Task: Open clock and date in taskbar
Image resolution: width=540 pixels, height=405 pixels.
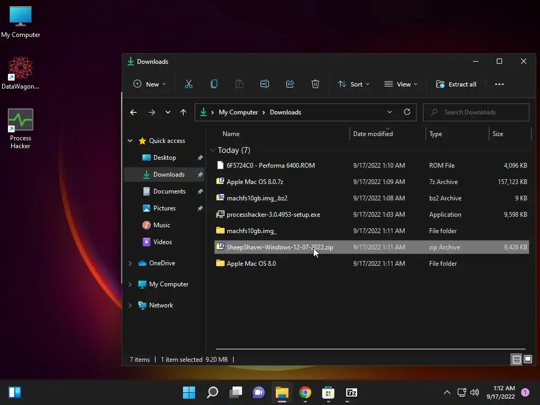Action: click(500, 392)
